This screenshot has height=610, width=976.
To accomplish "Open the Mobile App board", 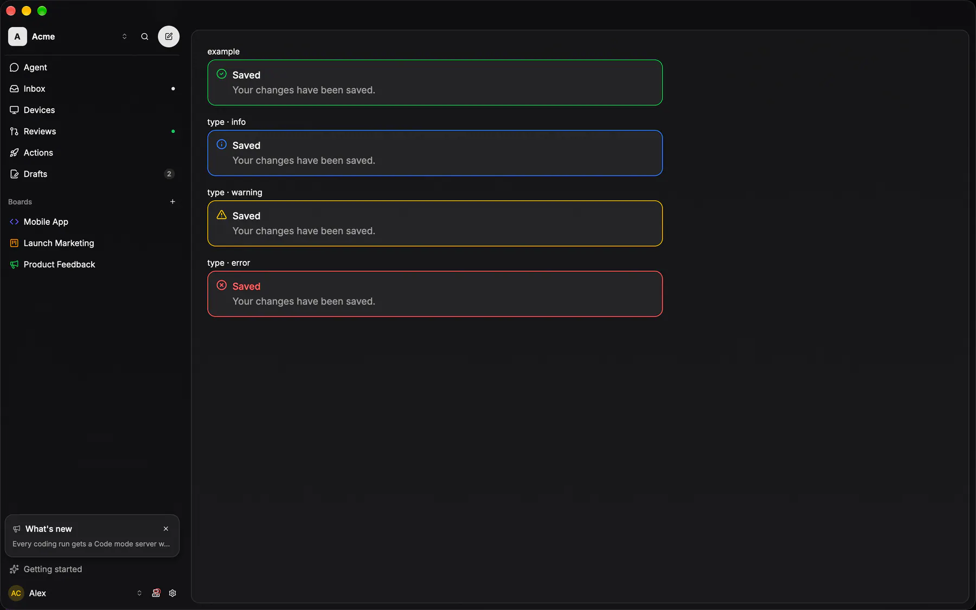I will click(x=92, y=222).
